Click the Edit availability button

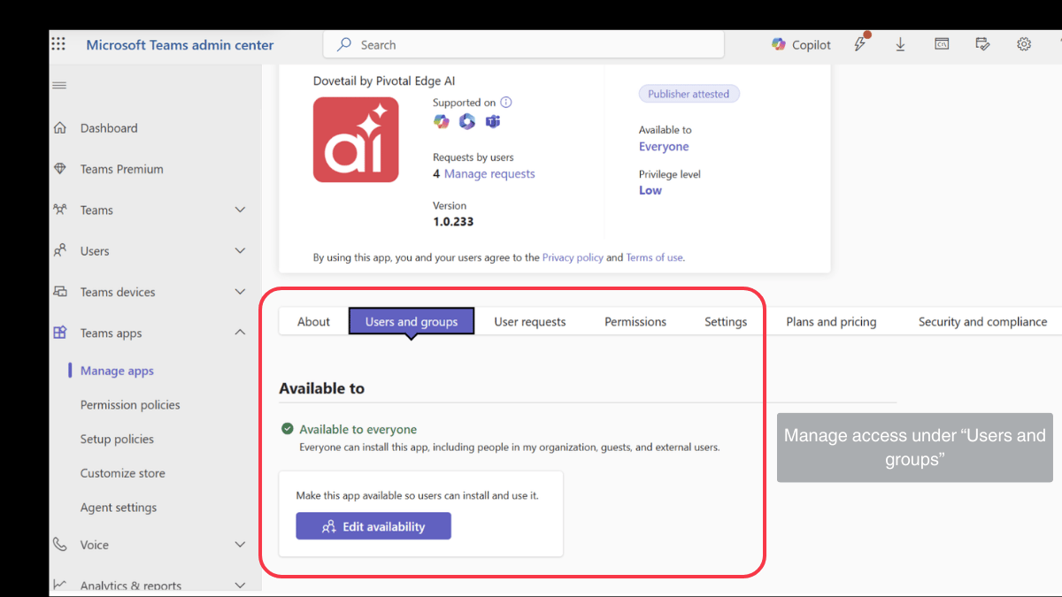(373, 526)
